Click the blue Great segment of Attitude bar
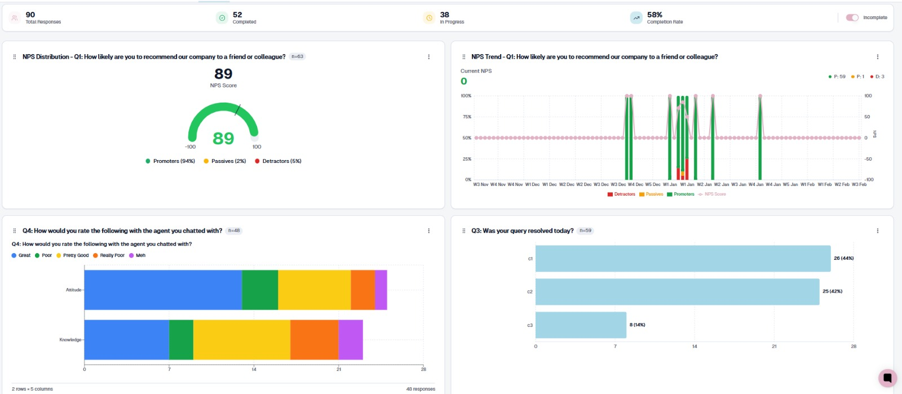This screenshot has width=902, height=394. [x=163, y=290]
